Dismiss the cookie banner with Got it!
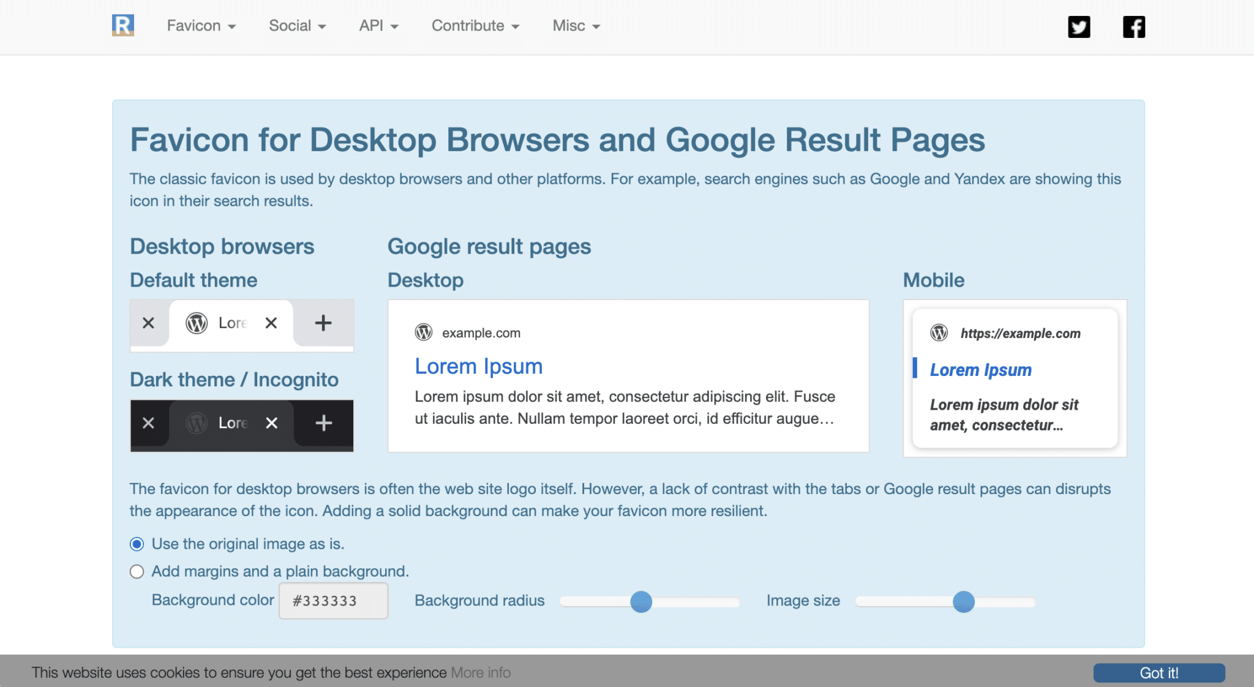The image size is (1254, 687). (1158, 672)
